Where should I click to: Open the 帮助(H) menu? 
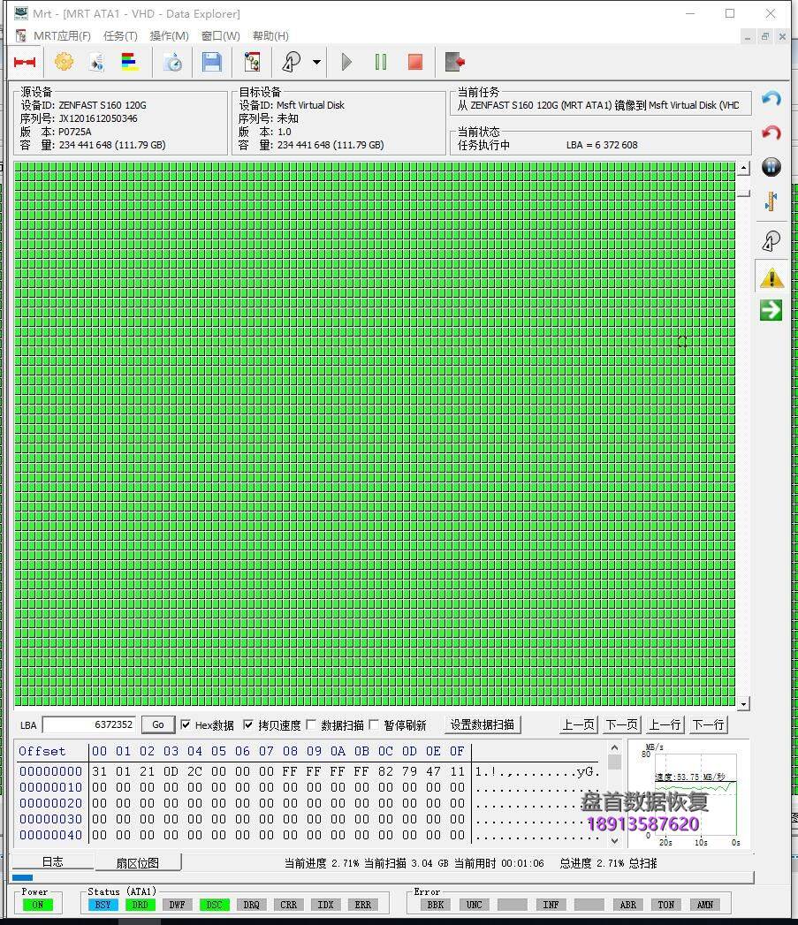270,36
